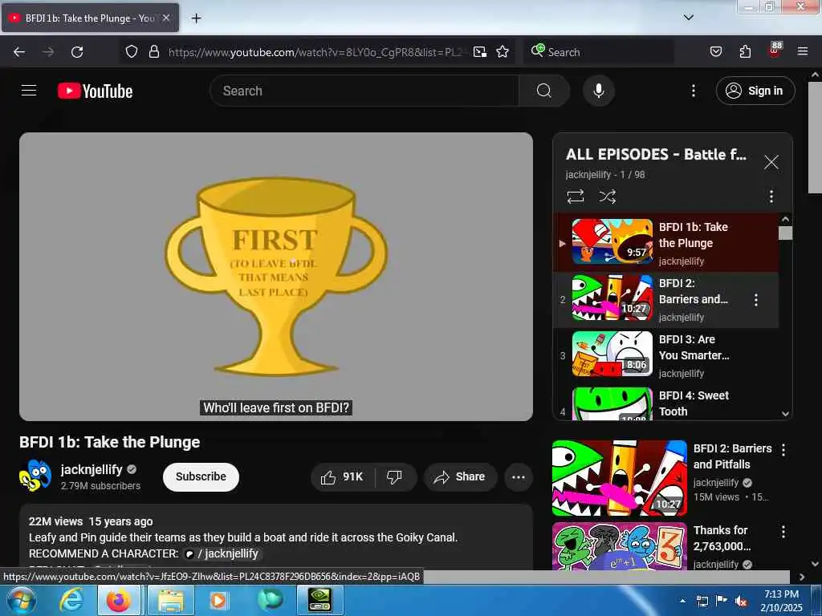Select BFDI 1b: Take the Plunge playlist item

(x=665, y=243)
